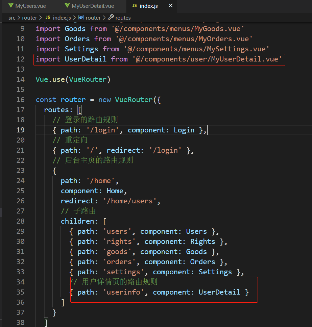Click the 'goods' path string on line 31
Viewport: 312px width, 327px height.
tap(117, 252)
